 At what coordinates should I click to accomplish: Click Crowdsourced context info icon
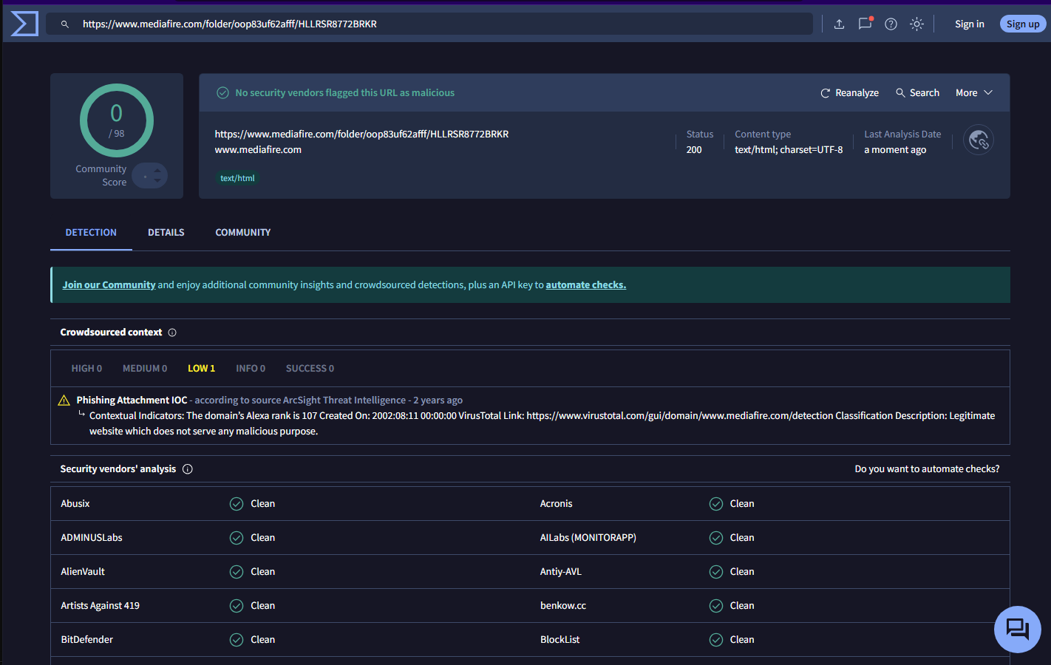(x=172, y=332)
